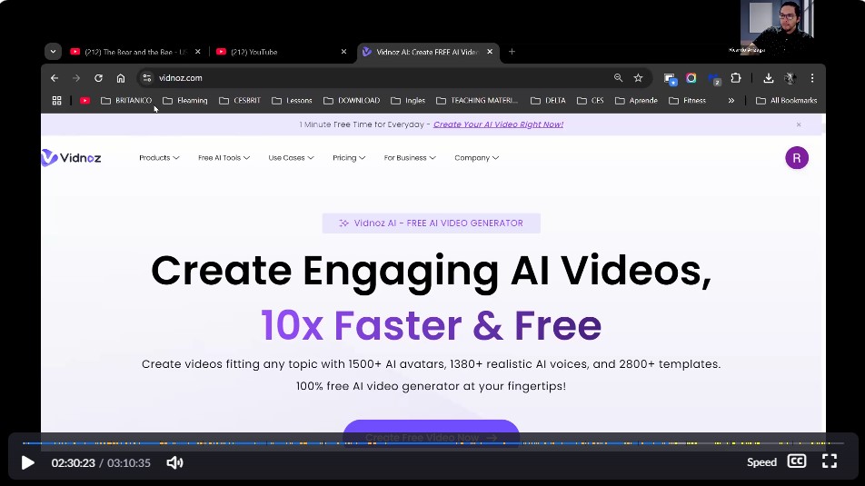The image size is (865, 486).
Task: Reload the vidnoz.com page
Action: [98, 78]
